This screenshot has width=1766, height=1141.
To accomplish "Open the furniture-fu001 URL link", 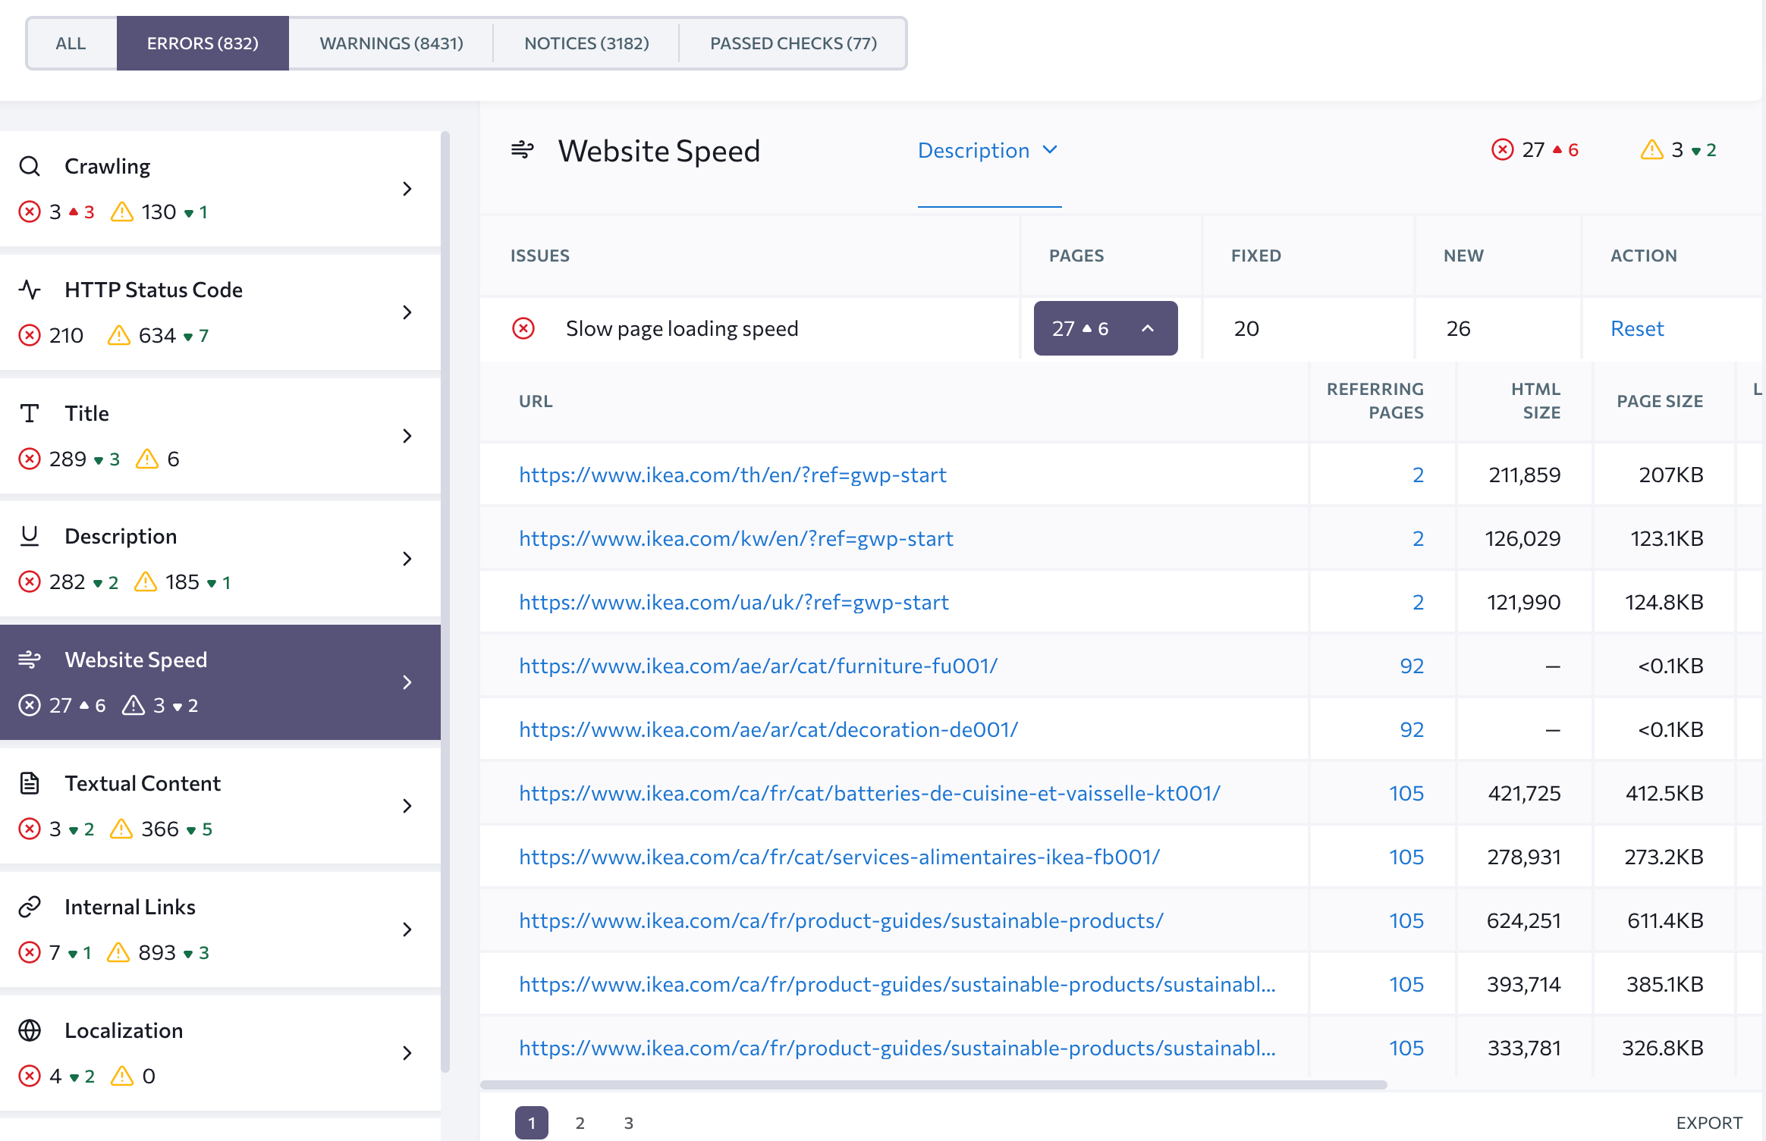I will point(758,666).
